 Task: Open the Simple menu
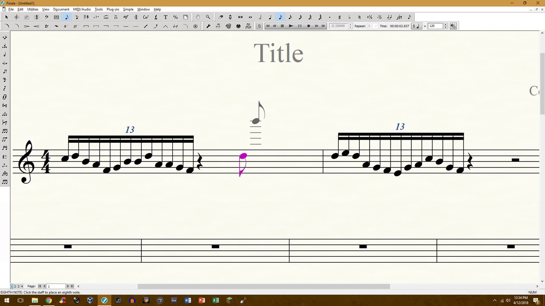coord(128,9)
